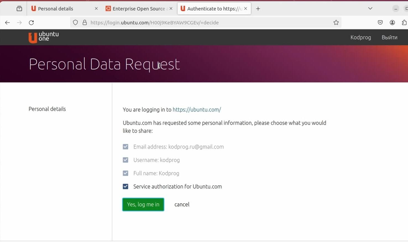Screen dimensions: 408x242
Task: Open Firefox account icon
Action: pyautogui.click(x=392, y=23)
